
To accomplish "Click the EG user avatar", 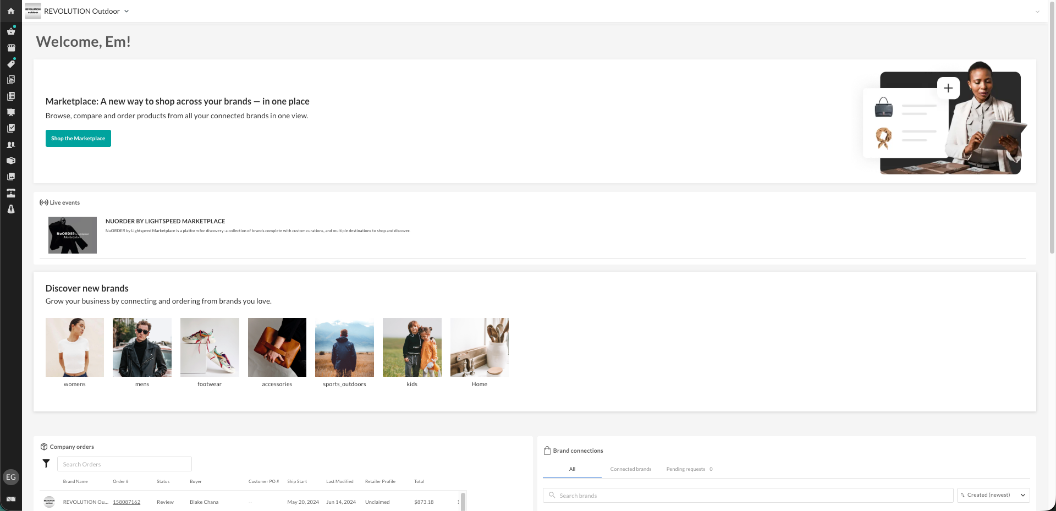I will tap(11, 477).
